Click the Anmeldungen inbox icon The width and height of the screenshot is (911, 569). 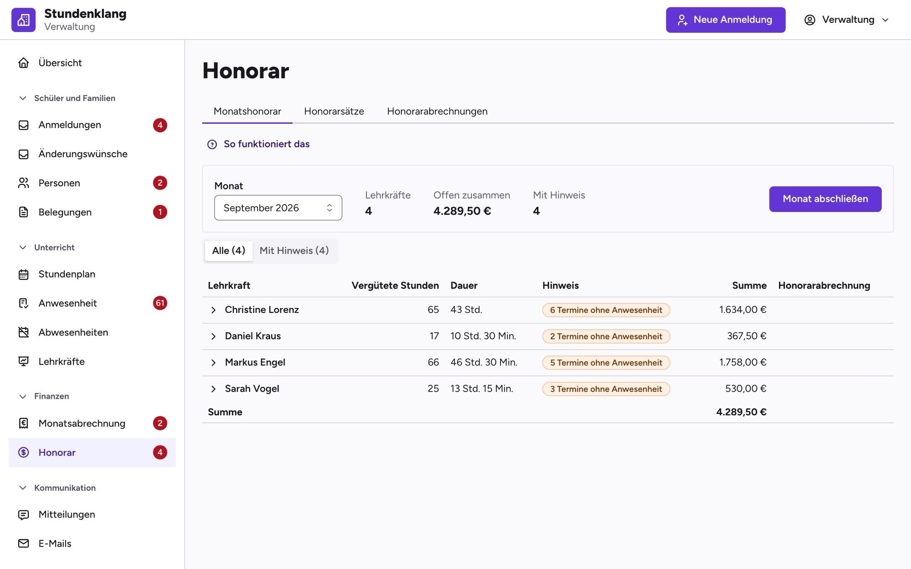pyautogui.click(x=23, y=125)
